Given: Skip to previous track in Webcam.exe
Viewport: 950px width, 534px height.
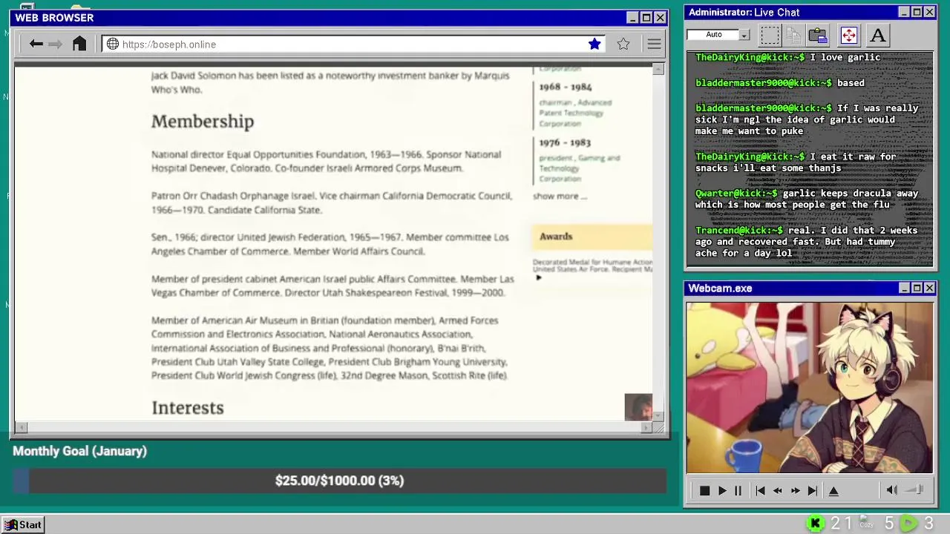Looking at the screenshot, I should coord(760,491).
